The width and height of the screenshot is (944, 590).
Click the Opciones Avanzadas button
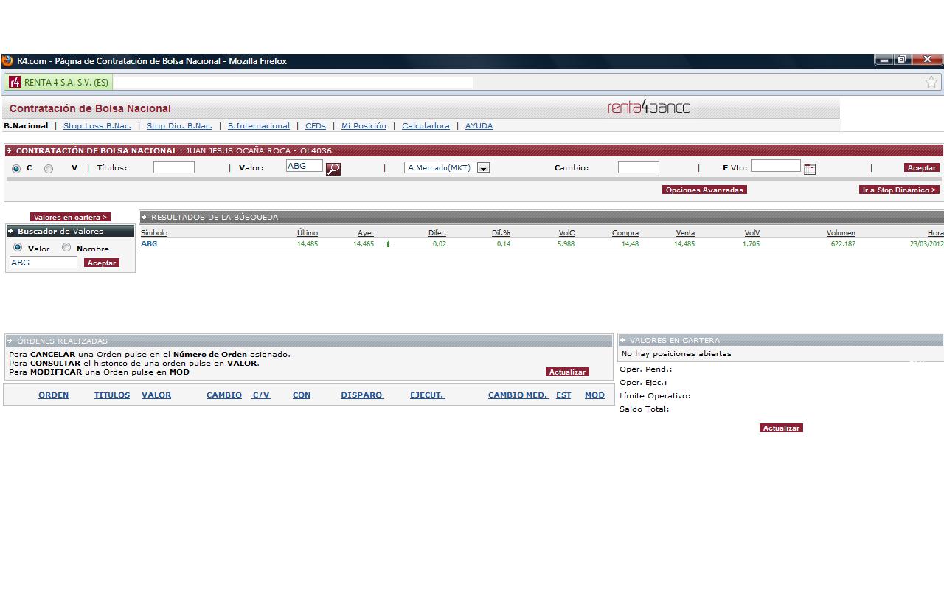[704, 190]
